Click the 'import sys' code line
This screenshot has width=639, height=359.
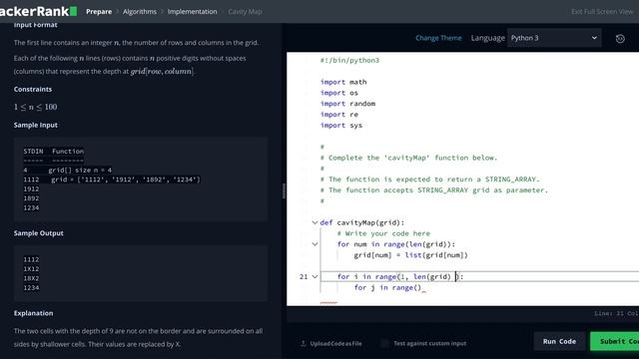pyautogui.click(x=341, y=126)
